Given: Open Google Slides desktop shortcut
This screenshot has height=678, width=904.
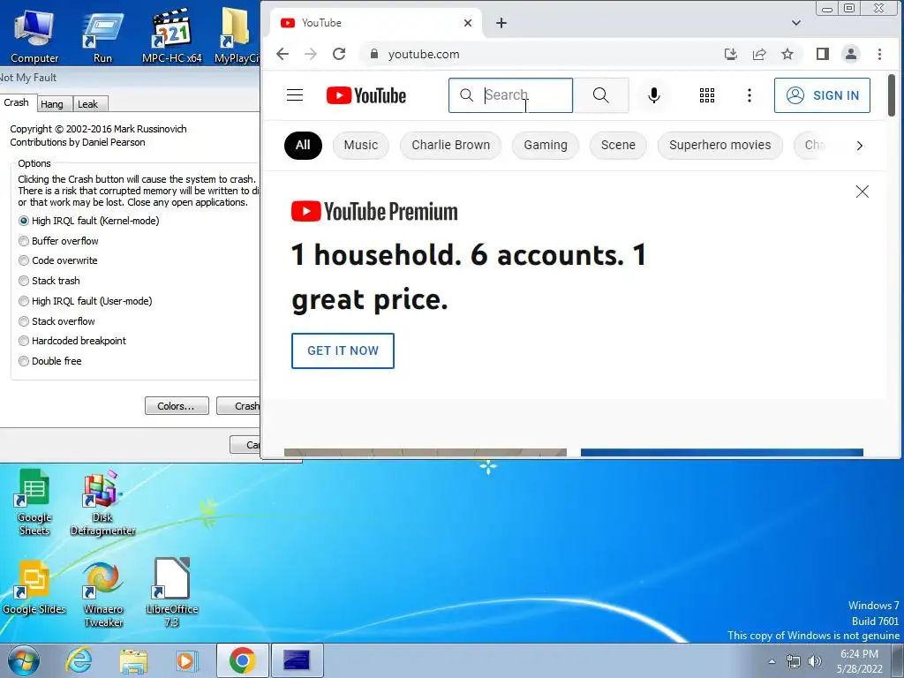Looking at the screenshot, I should coord(34,588).
